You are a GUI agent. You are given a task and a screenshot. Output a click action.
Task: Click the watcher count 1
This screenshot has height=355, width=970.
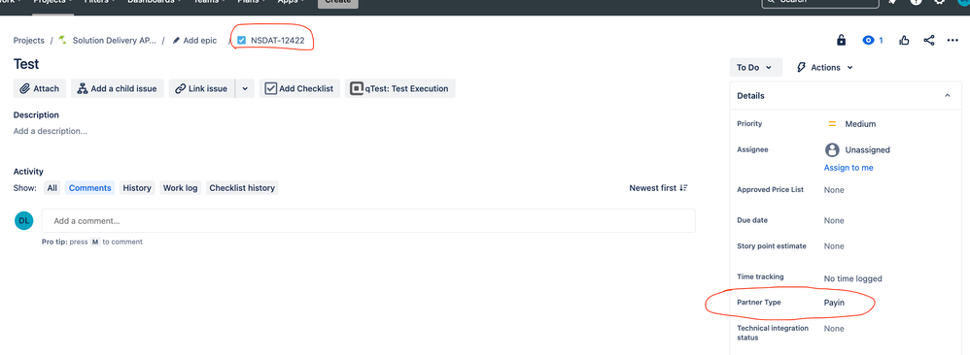881,40
